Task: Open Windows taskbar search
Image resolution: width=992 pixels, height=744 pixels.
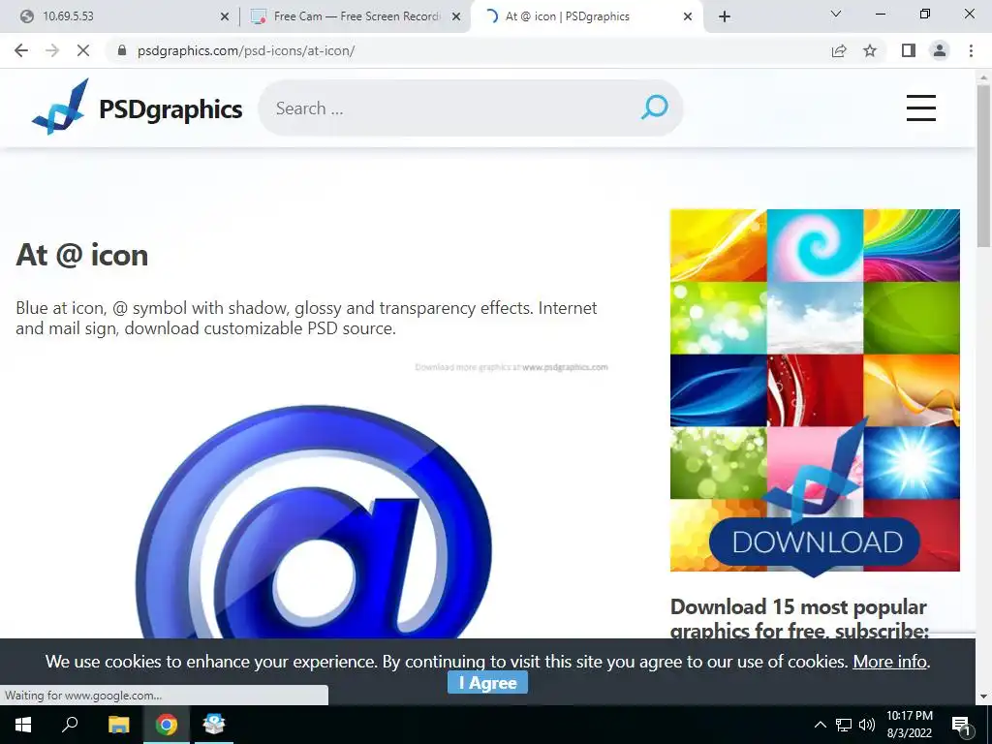Action: coord(70,725)
